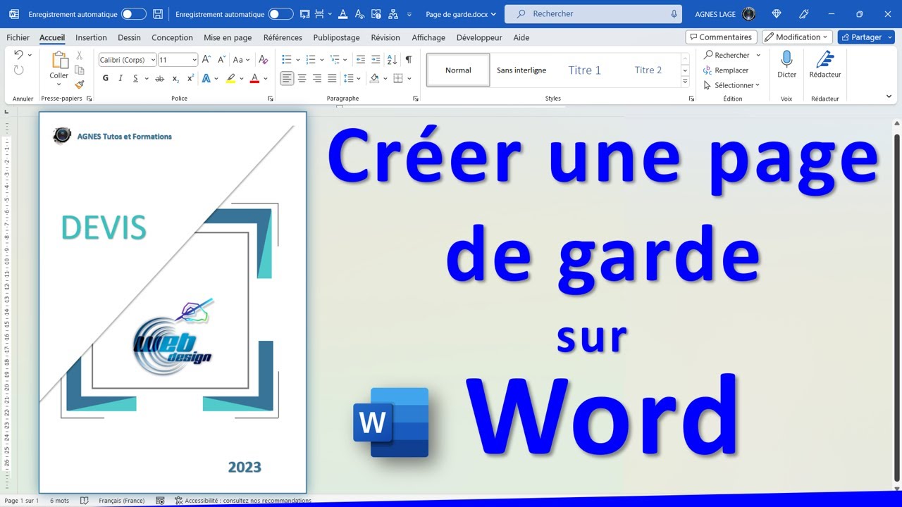Apply the Titre 1 style
Viewport: 902px width, 507px height.
coord(585,70)
